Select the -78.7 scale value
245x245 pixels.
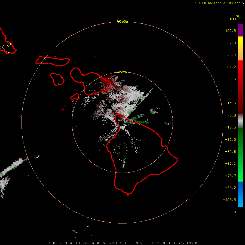pyautogui.click(x=231, y=176)
